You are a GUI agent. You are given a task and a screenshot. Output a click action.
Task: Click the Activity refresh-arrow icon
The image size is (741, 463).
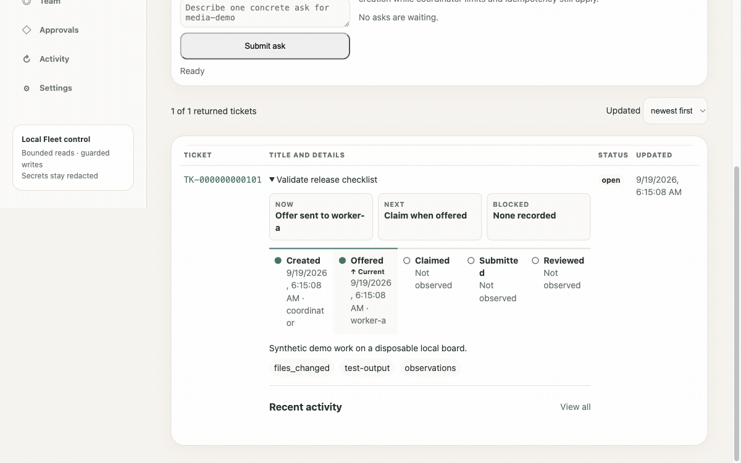coord(27,59)
